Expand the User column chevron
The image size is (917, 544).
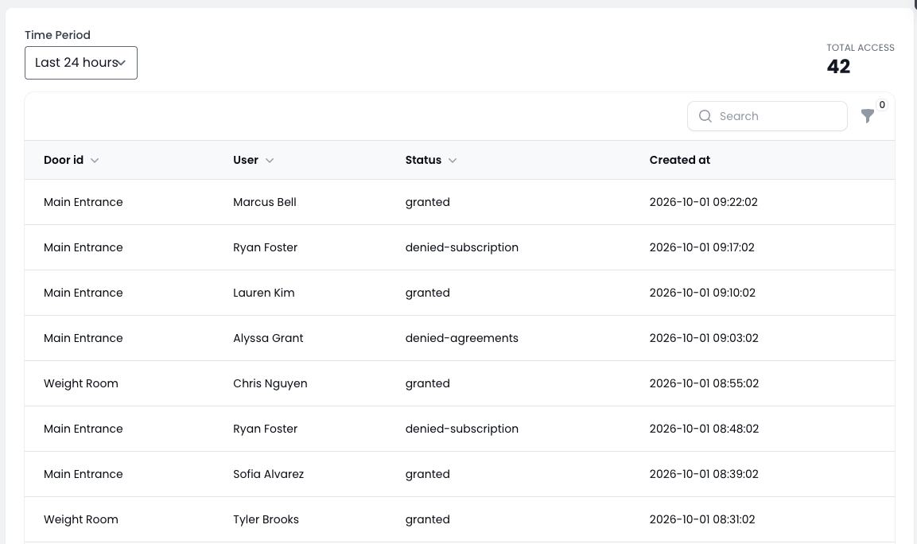tap(270, 161)
